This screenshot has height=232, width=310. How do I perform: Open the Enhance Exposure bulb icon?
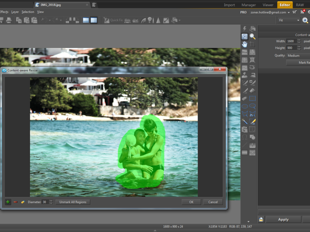click(x=150, y=20)
